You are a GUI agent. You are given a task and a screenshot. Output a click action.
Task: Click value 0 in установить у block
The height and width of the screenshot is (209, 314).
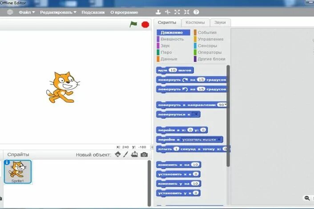tap(196, 193)
